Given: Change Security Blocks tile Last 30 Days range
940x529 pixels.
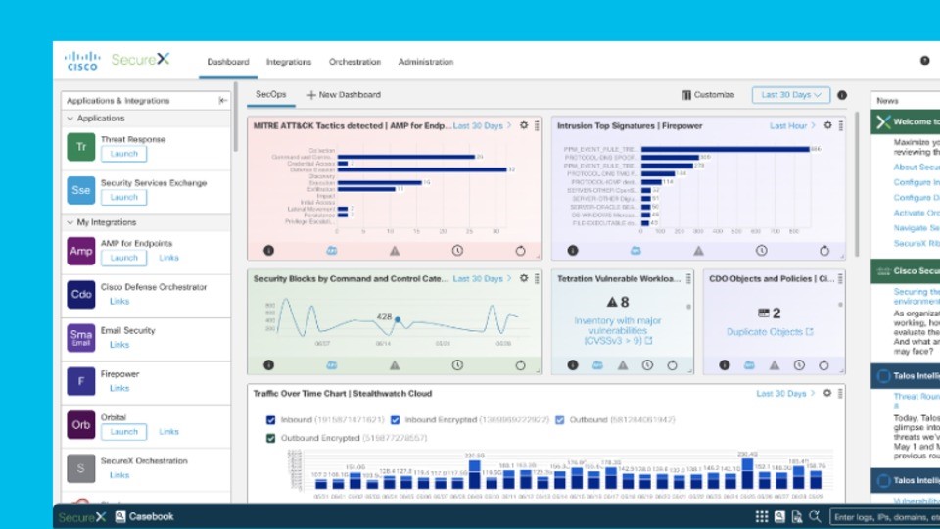Looking at the screenshot, I should (482, 279).
